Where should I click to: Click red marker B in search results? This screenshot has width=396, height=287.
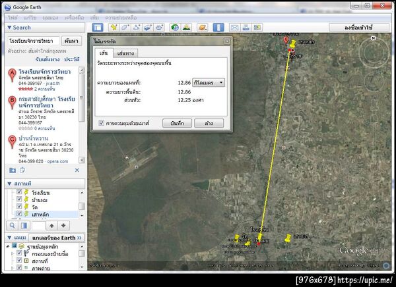(x=12, y=103)
